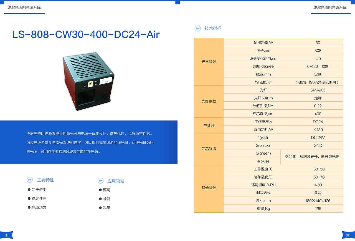Toggle the 易于使用 feature item

click(37, 190)
